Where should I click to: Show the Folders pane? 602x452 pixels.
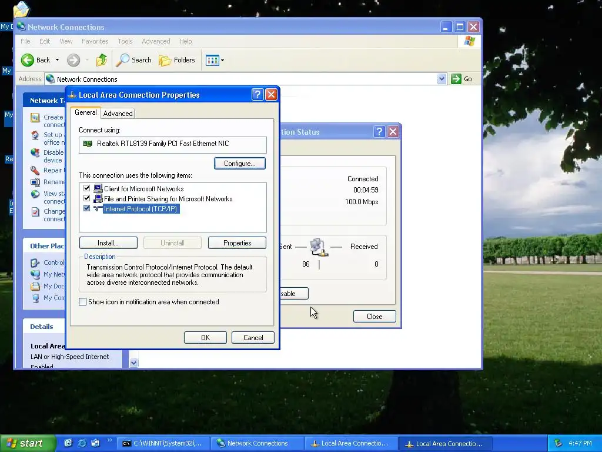tap(177, 60)
